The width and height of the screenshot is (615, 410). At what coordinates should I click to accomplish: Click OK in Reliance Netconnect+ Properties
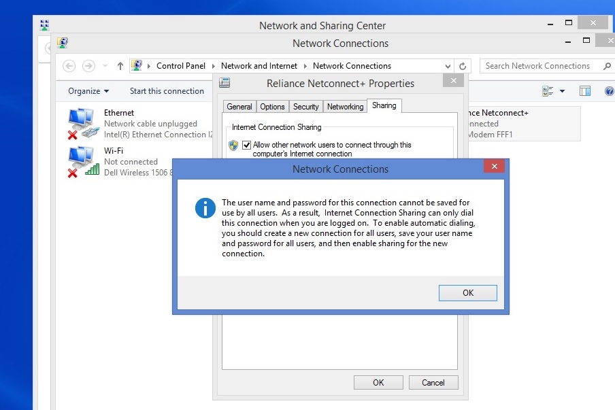pyautogui.click(x=378, y=383)
